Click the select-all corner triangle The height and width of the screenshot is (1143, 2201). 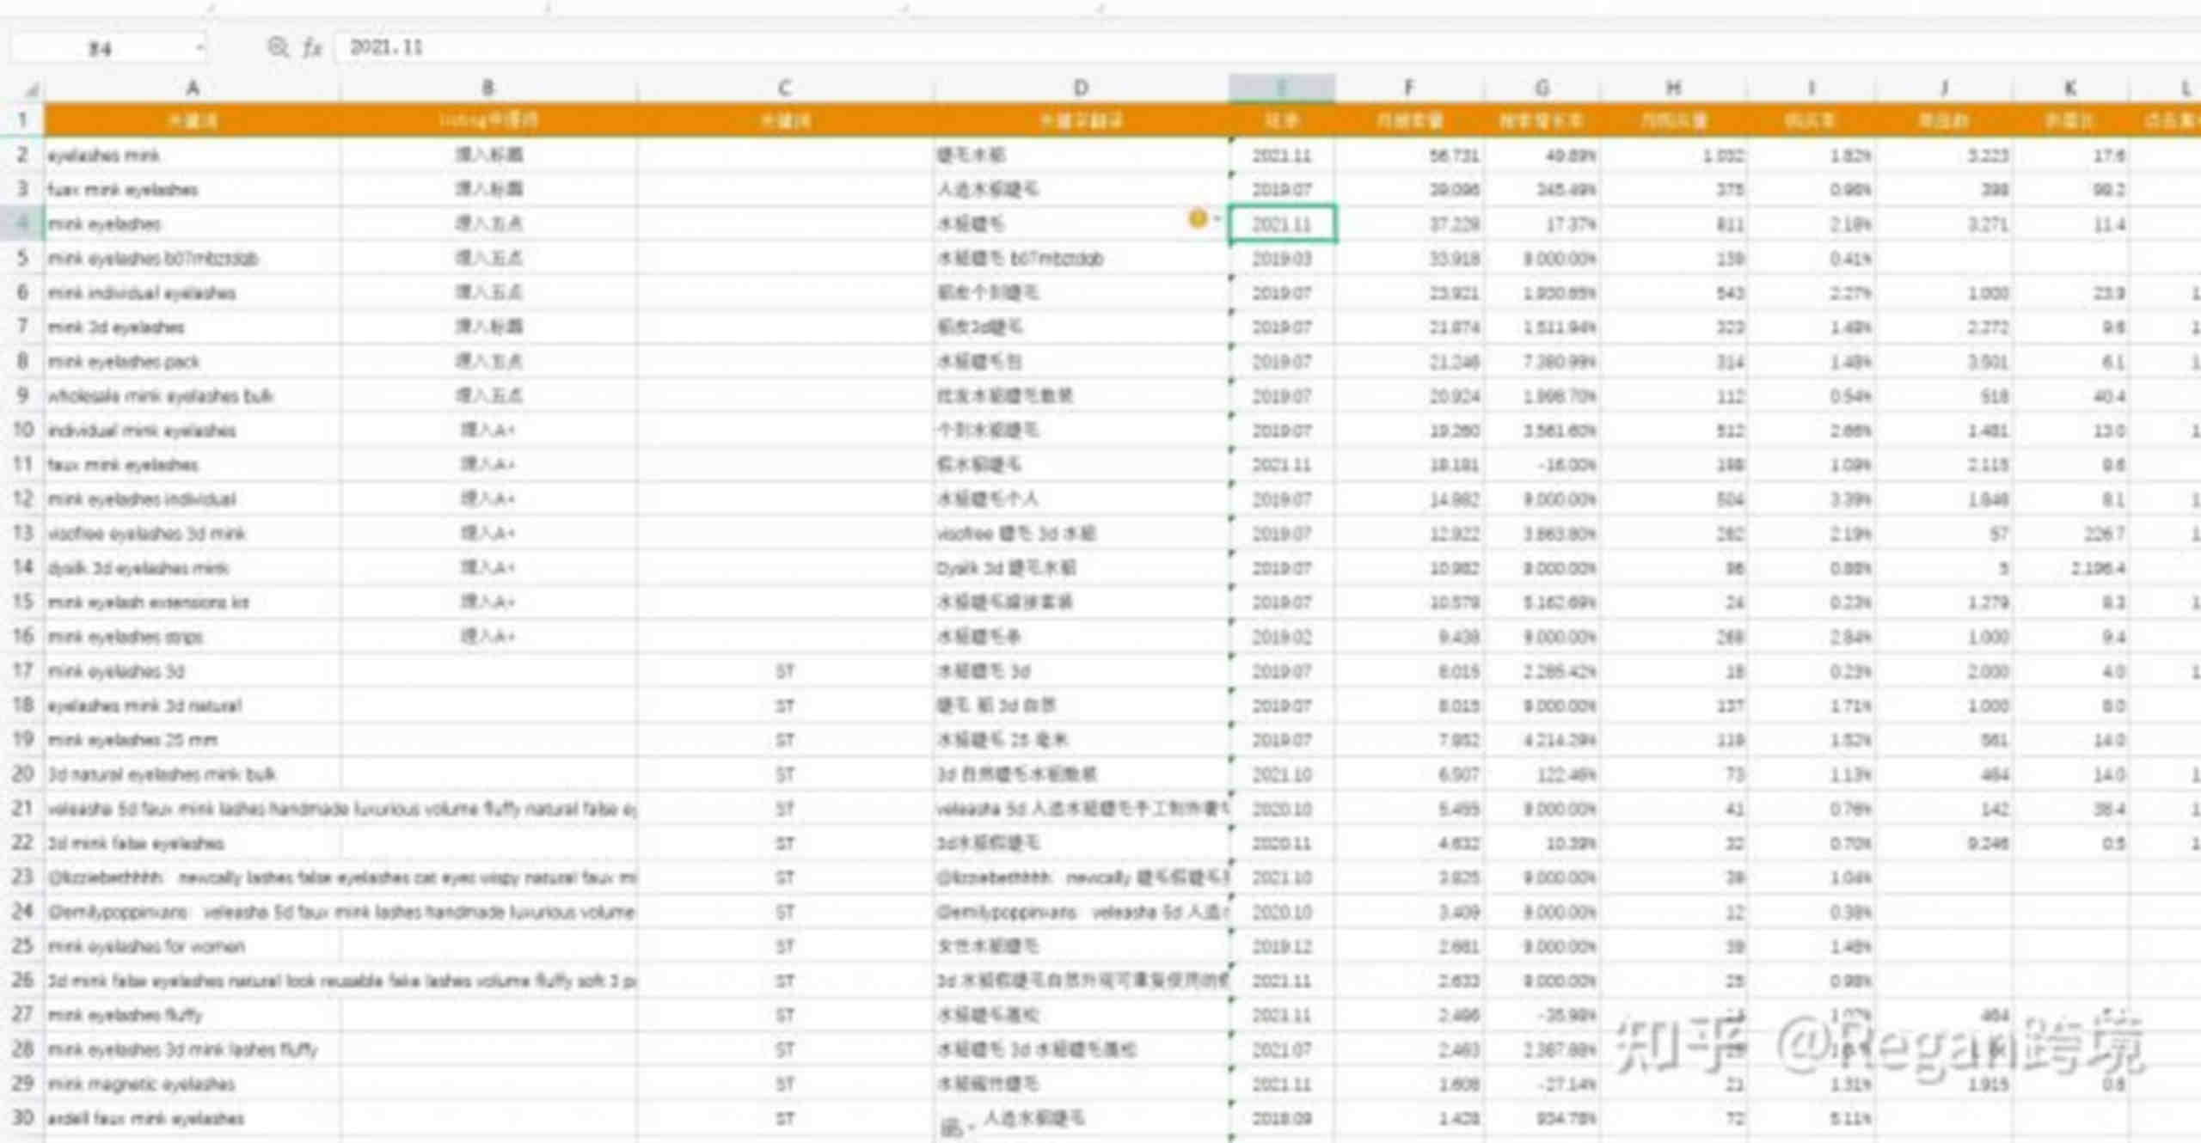click(31, 89)
